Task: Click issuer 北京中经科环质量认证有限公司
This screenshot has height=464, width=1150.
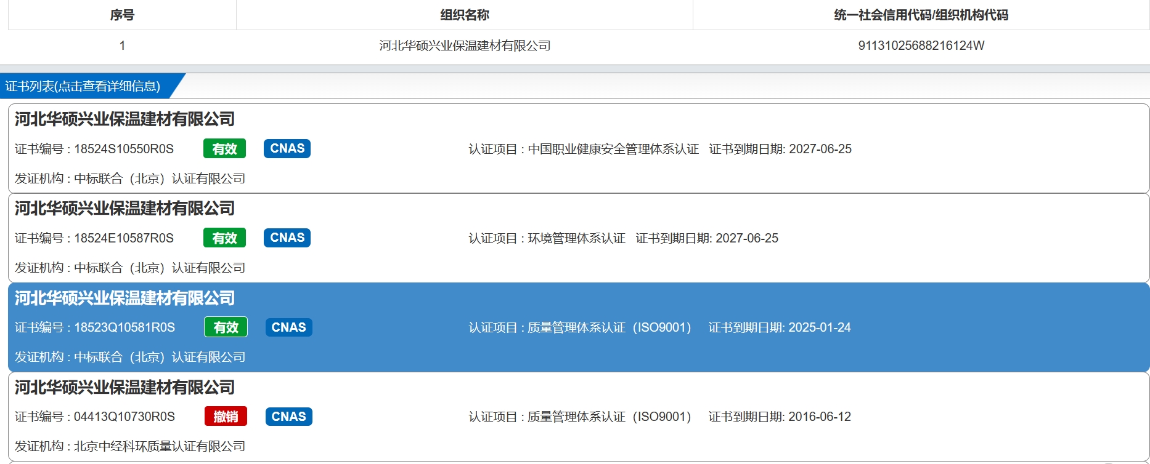Action: coord(160,446)
